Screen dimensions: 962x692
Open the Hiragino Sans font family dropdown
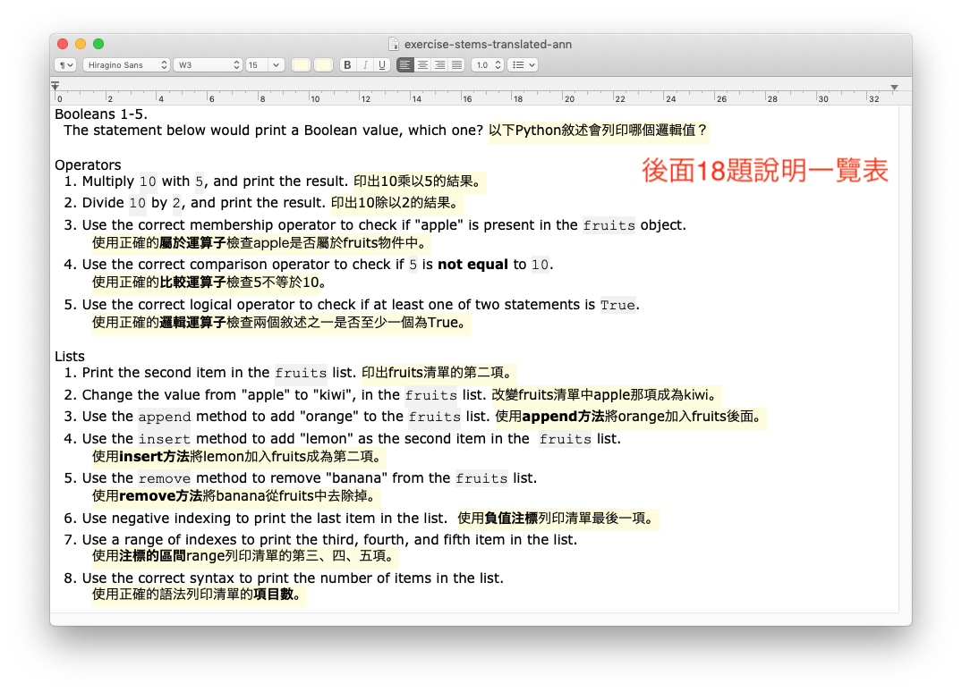tap(126, 65)
